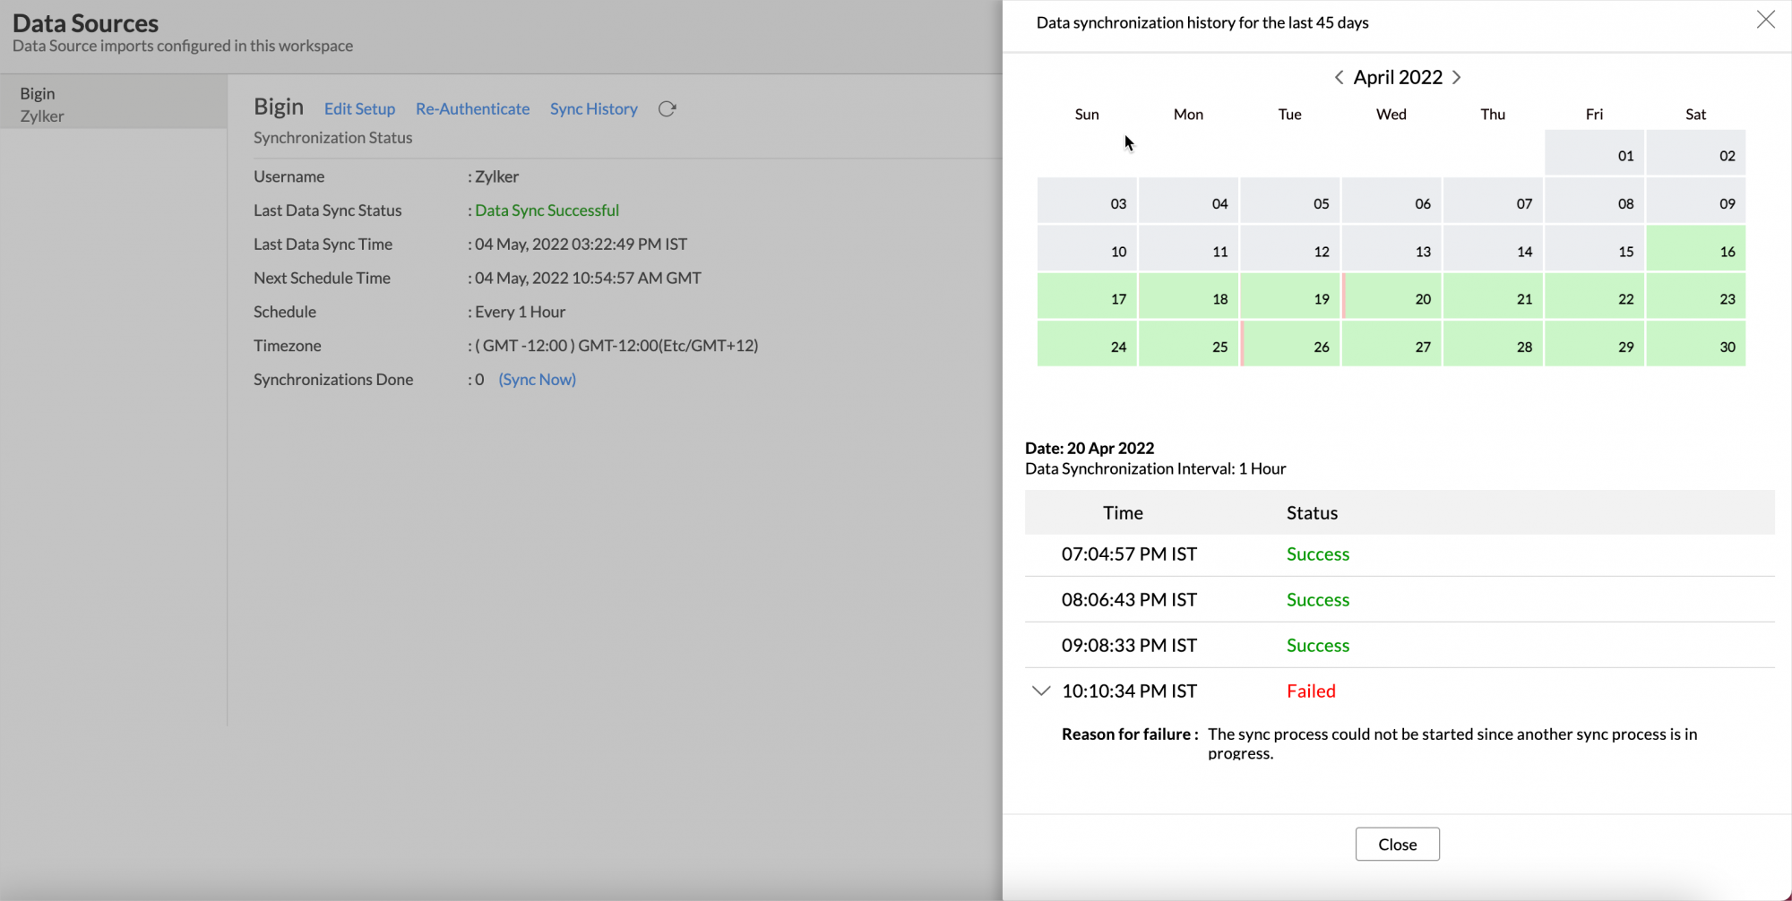Image resolution: width=1792 pixels, height=901 pixels.
Task: Select April 05 on the calendar
Action: 1290,202
